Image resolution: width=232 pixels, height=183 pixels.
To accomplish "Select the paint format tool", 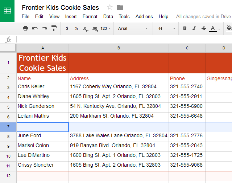I will tap(54, 28).
